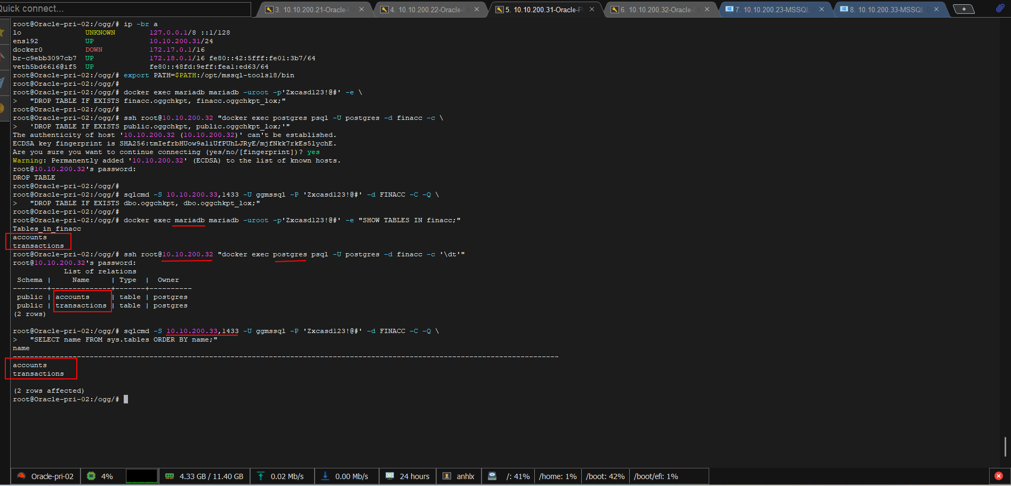Click the /: 41% disk usage entry
The image size is (1011, 486).
[x=518, y=476]
